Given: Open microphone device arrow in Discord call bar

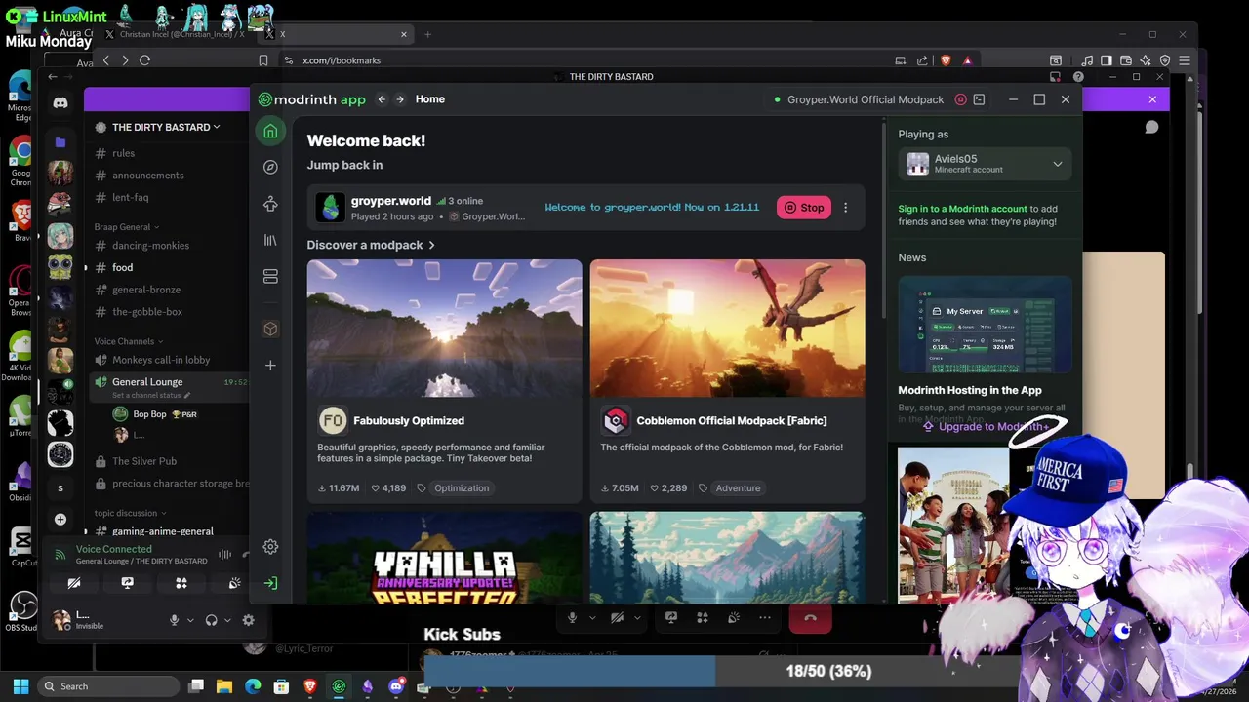Looking at the screenshot, I should (592, 618).
